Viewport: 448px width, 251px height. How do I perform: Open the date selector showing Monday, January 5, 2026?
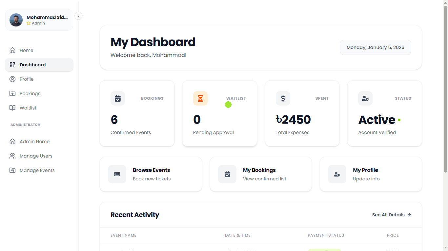click(375, 47)
